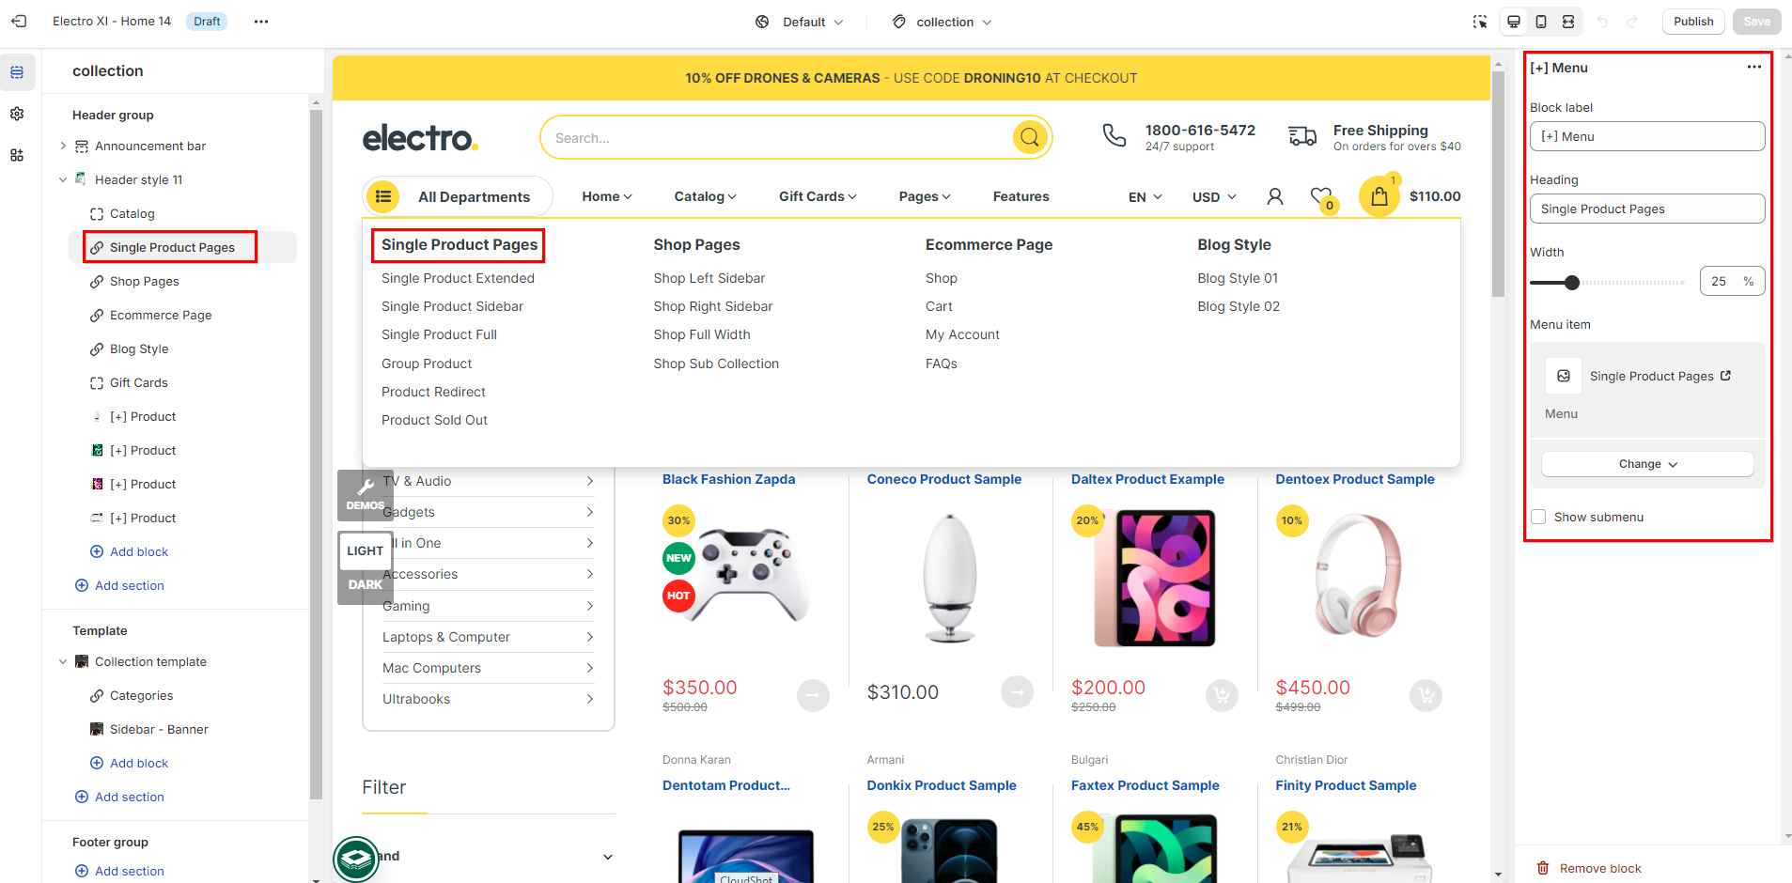The height and width of the screenshot is (883, 1792).
Task: Collapse the Header style 11 section
Action: click(x=63, y=179)
